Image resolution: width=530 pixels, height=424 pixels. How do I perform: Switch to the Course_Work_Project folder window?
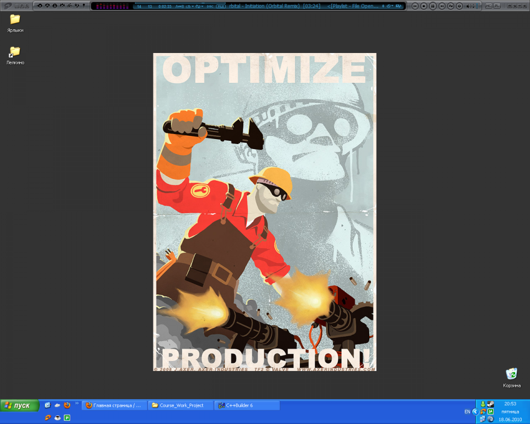tap(181, 405)
